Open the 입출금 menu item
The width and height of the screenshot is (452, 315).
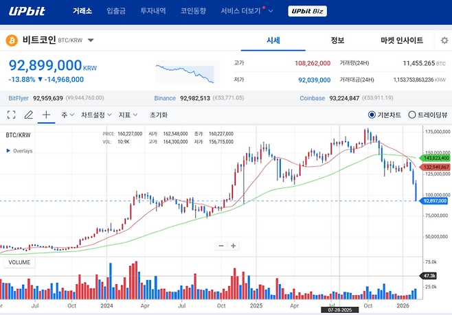tap(116, 11)
